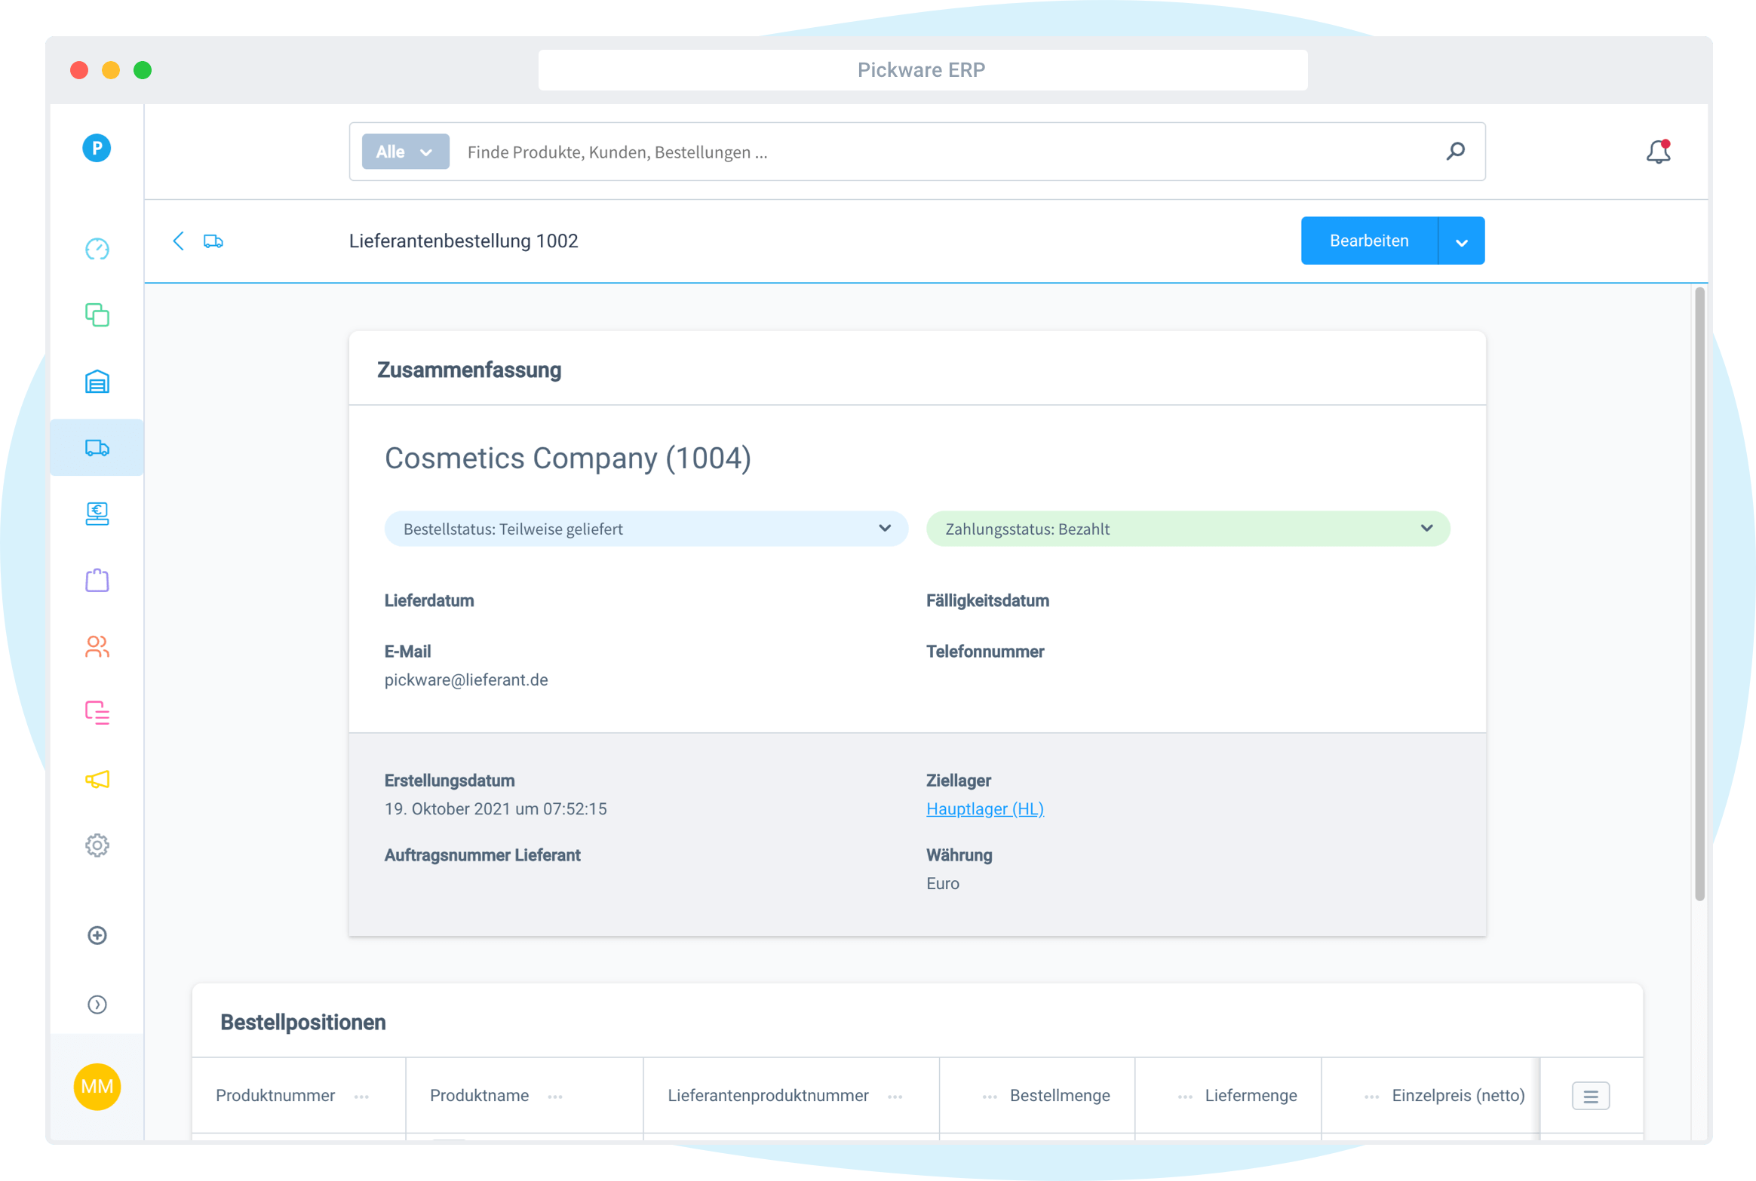
Task: Open the pink content list sidebar icon
Action: point(97,713)
